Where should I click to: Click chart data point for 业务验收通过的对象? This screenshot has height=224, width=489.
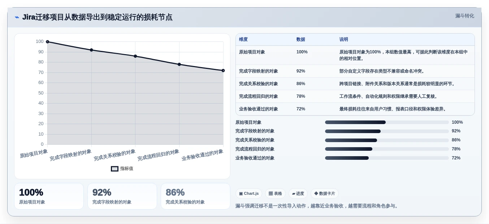click(223, 71)
